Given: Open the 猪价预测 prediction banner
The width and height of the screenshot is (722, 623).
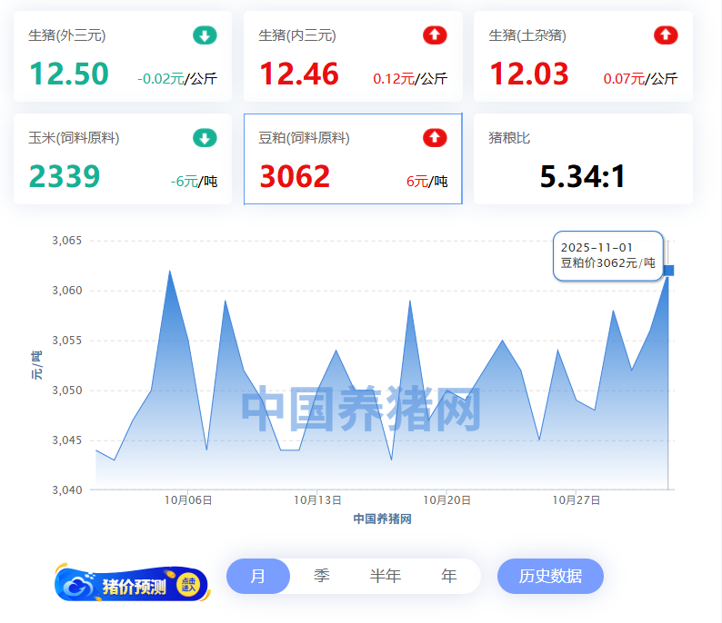Looking at the screenshot, I should click(134, 586).
